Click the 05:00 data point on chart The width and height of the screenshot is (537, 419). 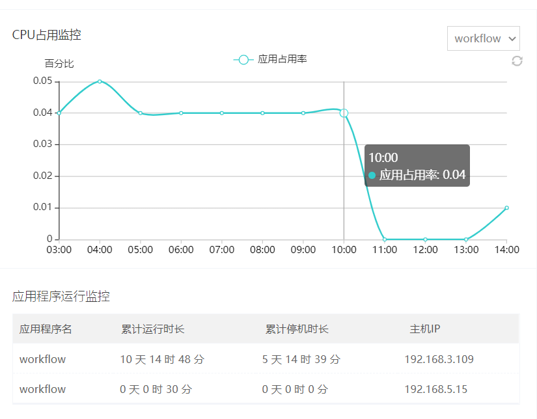(141, 113)
